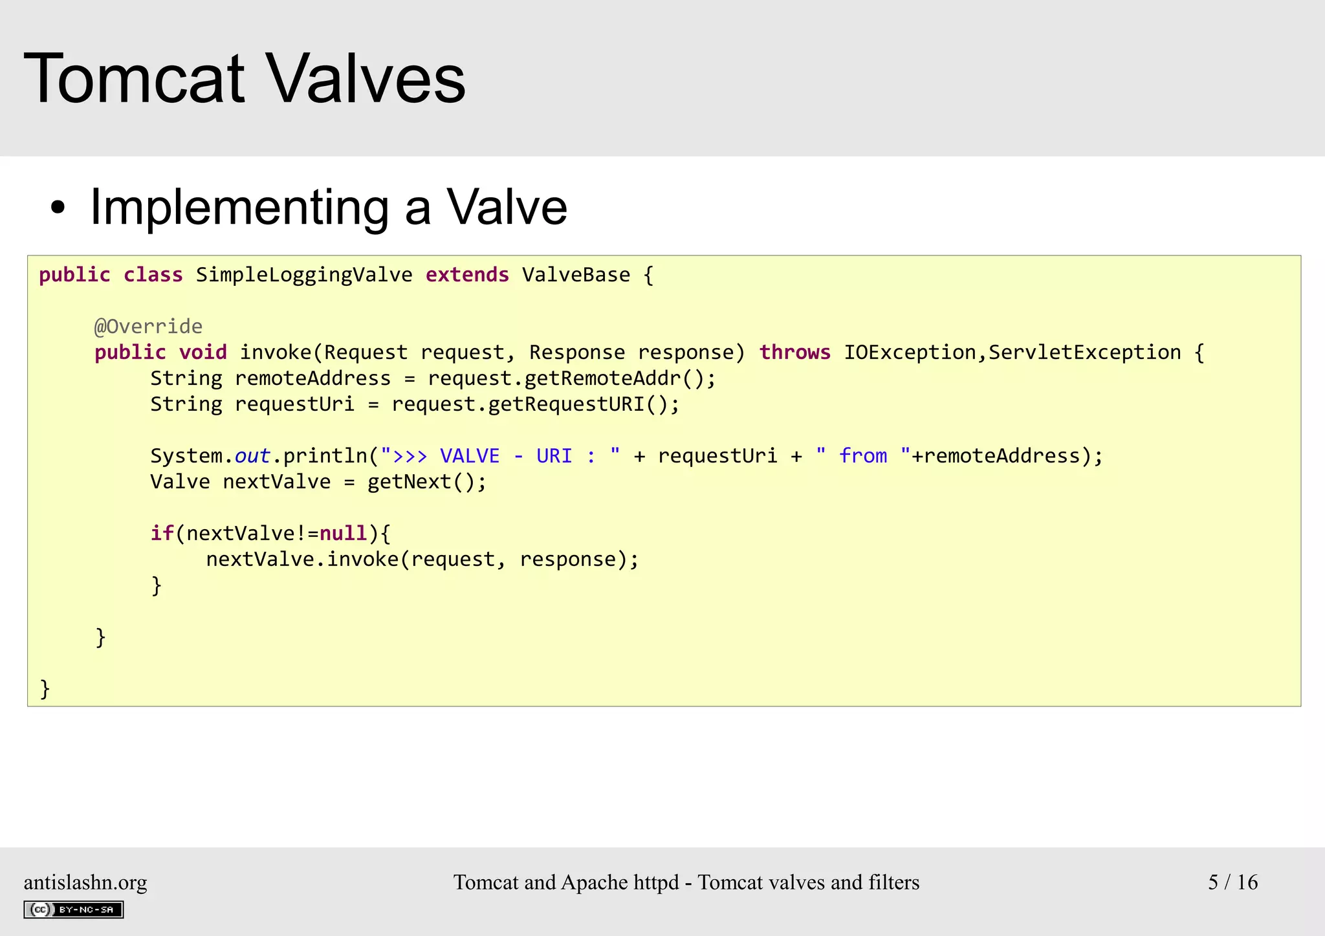The image size is (1325, 936).
Task: Click 'nextValve.invoke(request, response);' line
Action: click(x=422, y=560)
